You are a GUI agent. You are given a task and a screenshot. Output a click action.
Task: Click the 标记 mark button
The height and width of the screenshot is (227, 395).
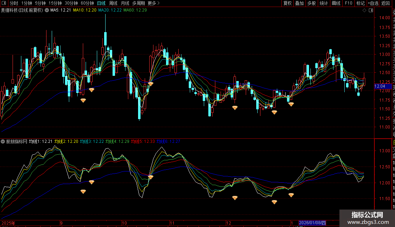[360, 3]
